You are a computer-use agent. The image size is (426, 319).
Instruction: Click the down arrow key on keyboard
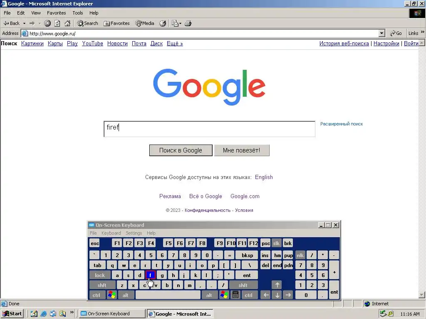click(277, 295)
